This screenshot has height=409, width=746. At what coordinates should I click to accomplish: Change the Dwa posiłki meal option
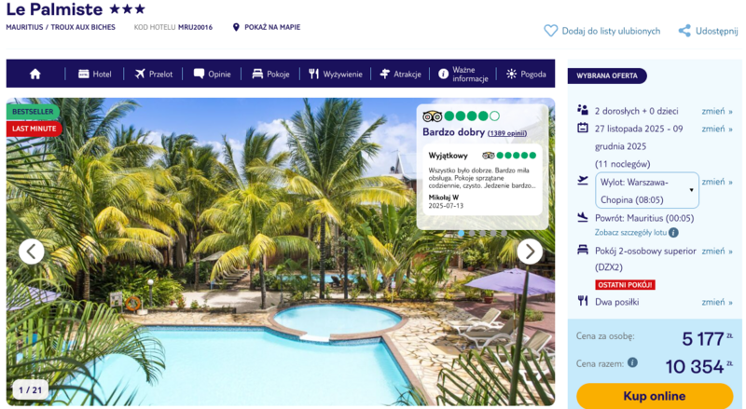click(x=716, y=302)
